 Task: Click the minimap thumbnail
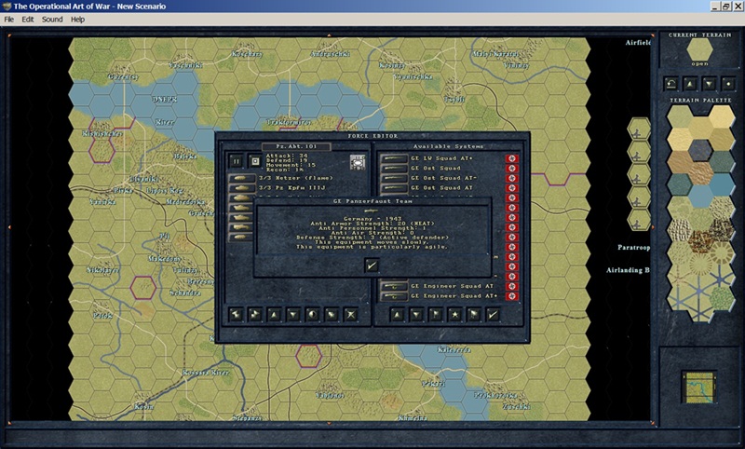(x=698, y=388)
